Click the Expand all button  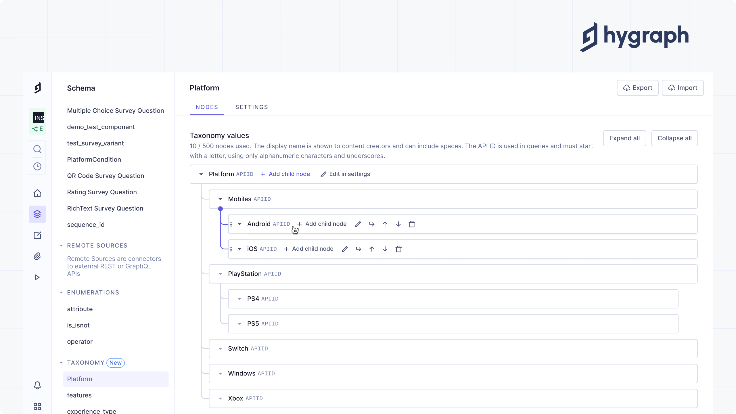pyautogui.click(x=624, y=138)
